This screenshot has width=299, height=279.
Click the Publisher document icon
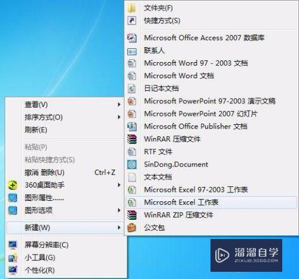(x=132, y=127)
